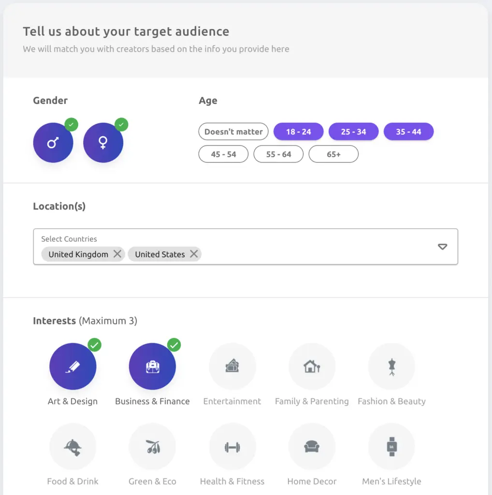
Task: Toggle off the male gender option
Action: click(53, 143)
